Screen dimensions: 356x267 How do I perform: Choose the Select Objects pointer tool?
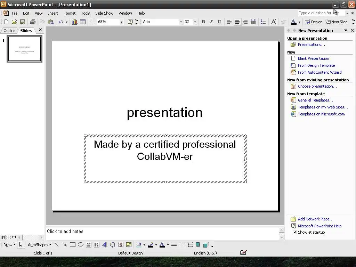pyautogui.click(x=21, y=244)
